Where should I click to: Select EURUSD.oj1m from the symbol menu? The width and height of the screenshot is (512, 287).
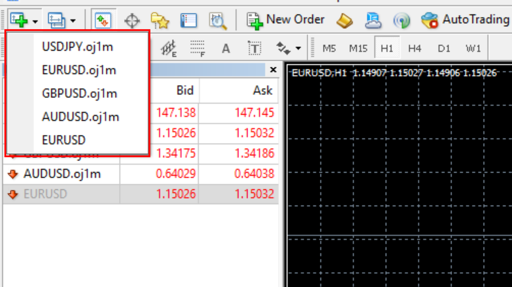tap(79, 70)
